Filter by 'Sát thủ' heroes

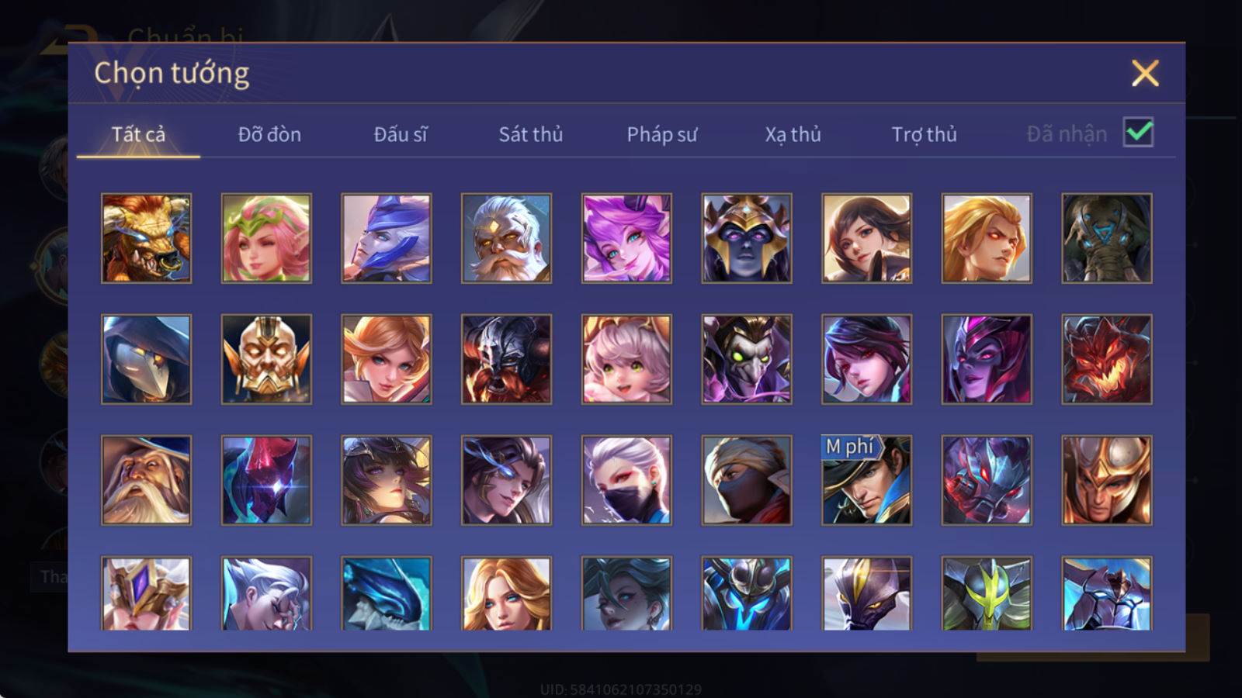click(x=531, y=134)
